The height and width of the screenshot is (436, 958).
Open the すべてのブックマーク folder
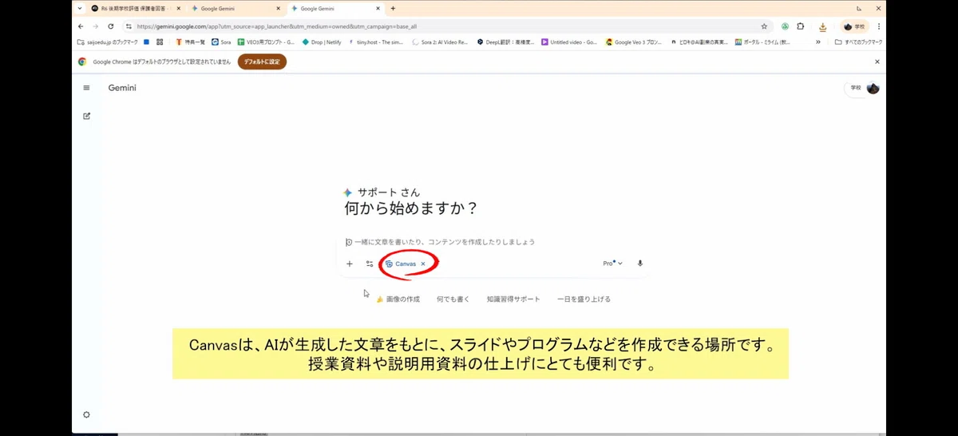click(x=858, y=42)
